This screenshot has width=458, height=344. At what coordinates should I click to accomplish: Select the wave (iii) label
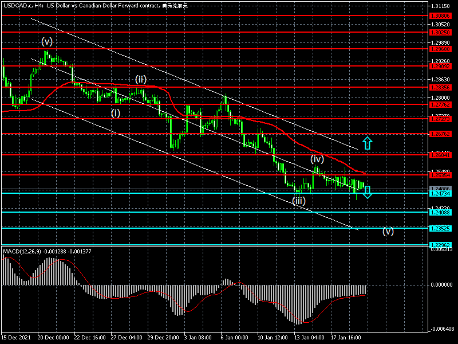coord(299,201)
